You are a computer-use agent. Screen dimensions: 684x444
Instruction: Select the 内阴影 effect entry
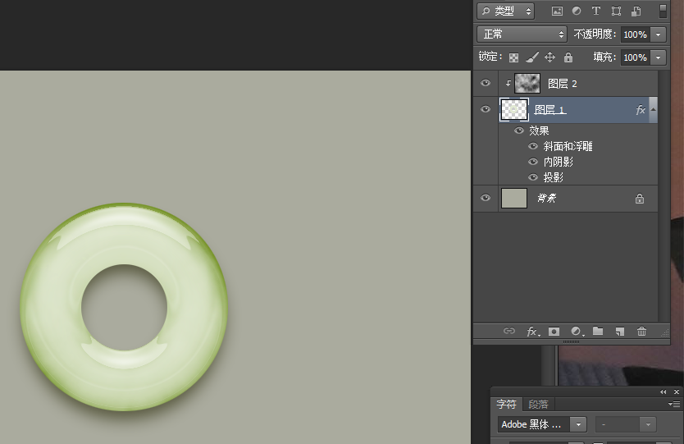click(558, 162)
